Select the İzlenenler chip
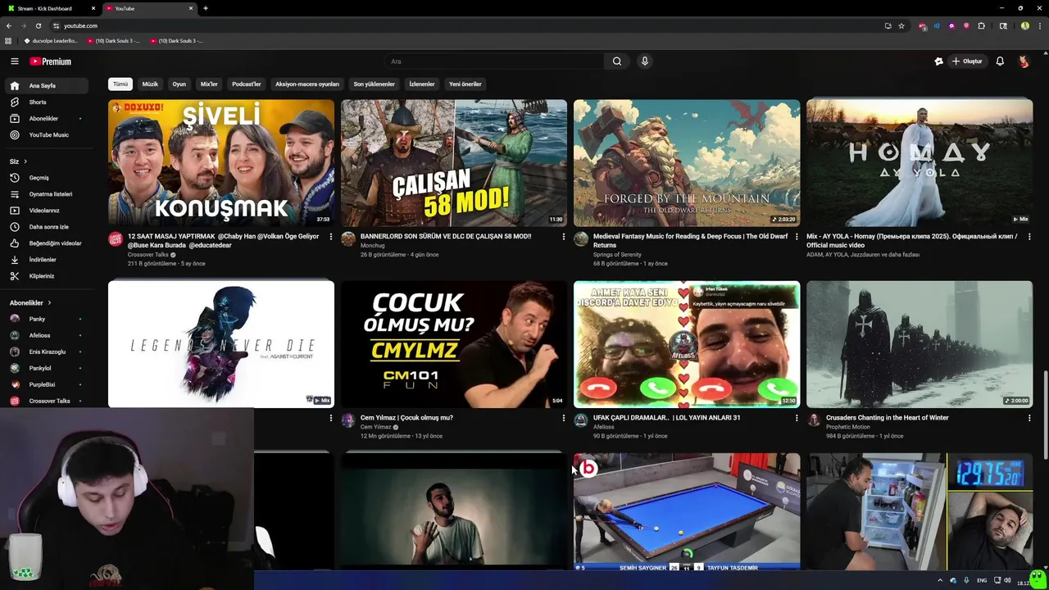1049x590 pixels. click(x=422, y=84)
